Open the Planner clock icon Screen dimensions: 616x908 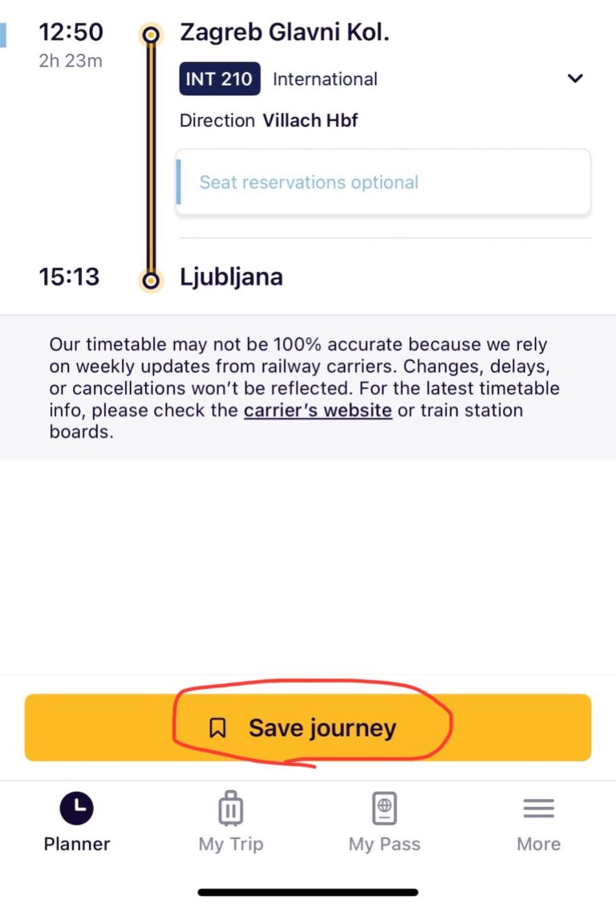(77, 809)
